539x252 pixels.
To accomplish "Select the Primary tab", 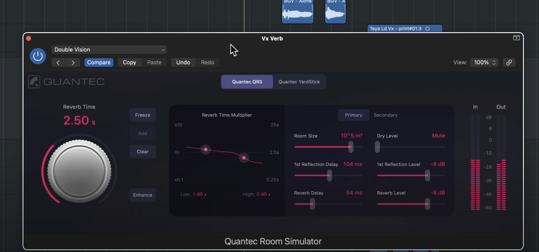I will [x=354, y=115].
